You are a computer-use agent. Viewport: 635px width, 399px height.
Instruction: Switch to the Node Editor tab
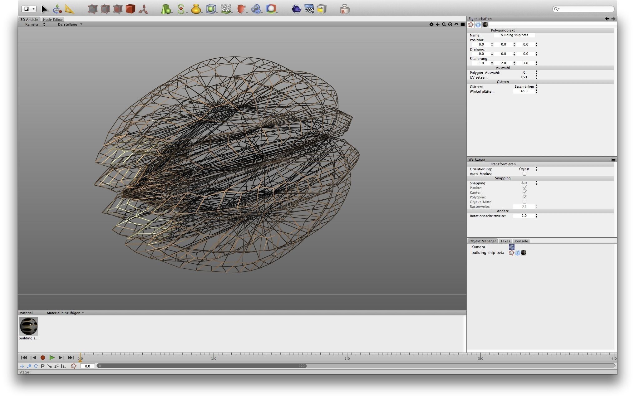coord(53,19)
